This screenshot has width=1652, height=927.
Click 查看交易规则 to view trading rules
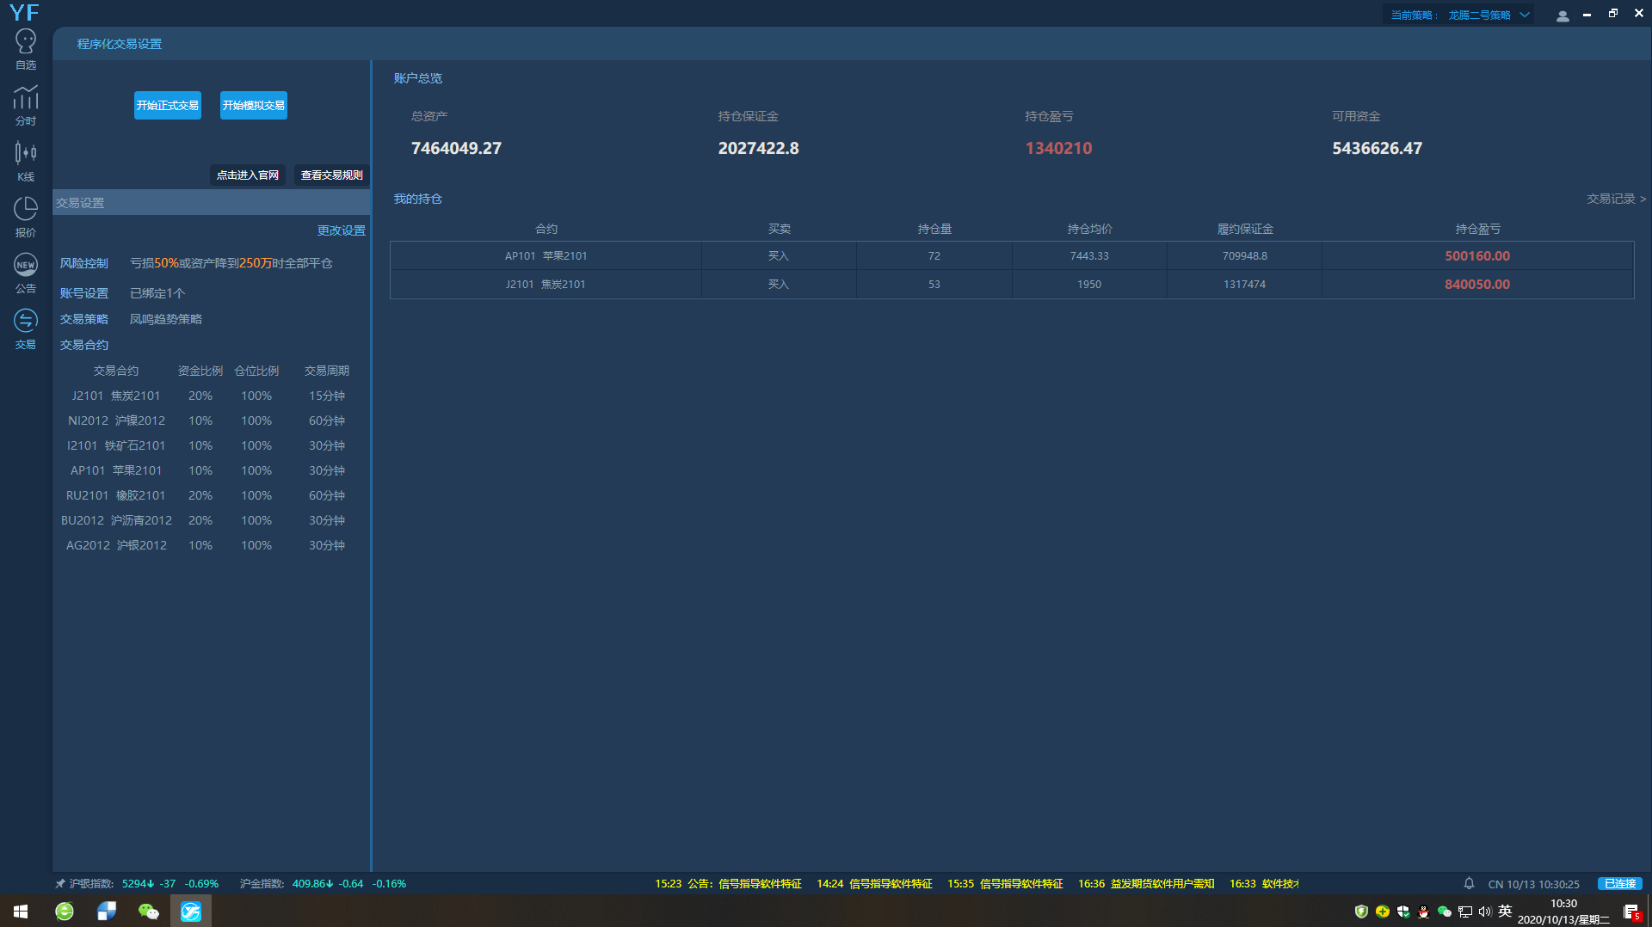331,175
